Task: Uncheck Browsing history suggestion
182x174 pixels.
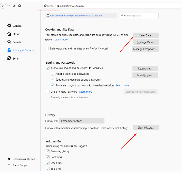Action: pyautogui.click(x=48, y=151)
